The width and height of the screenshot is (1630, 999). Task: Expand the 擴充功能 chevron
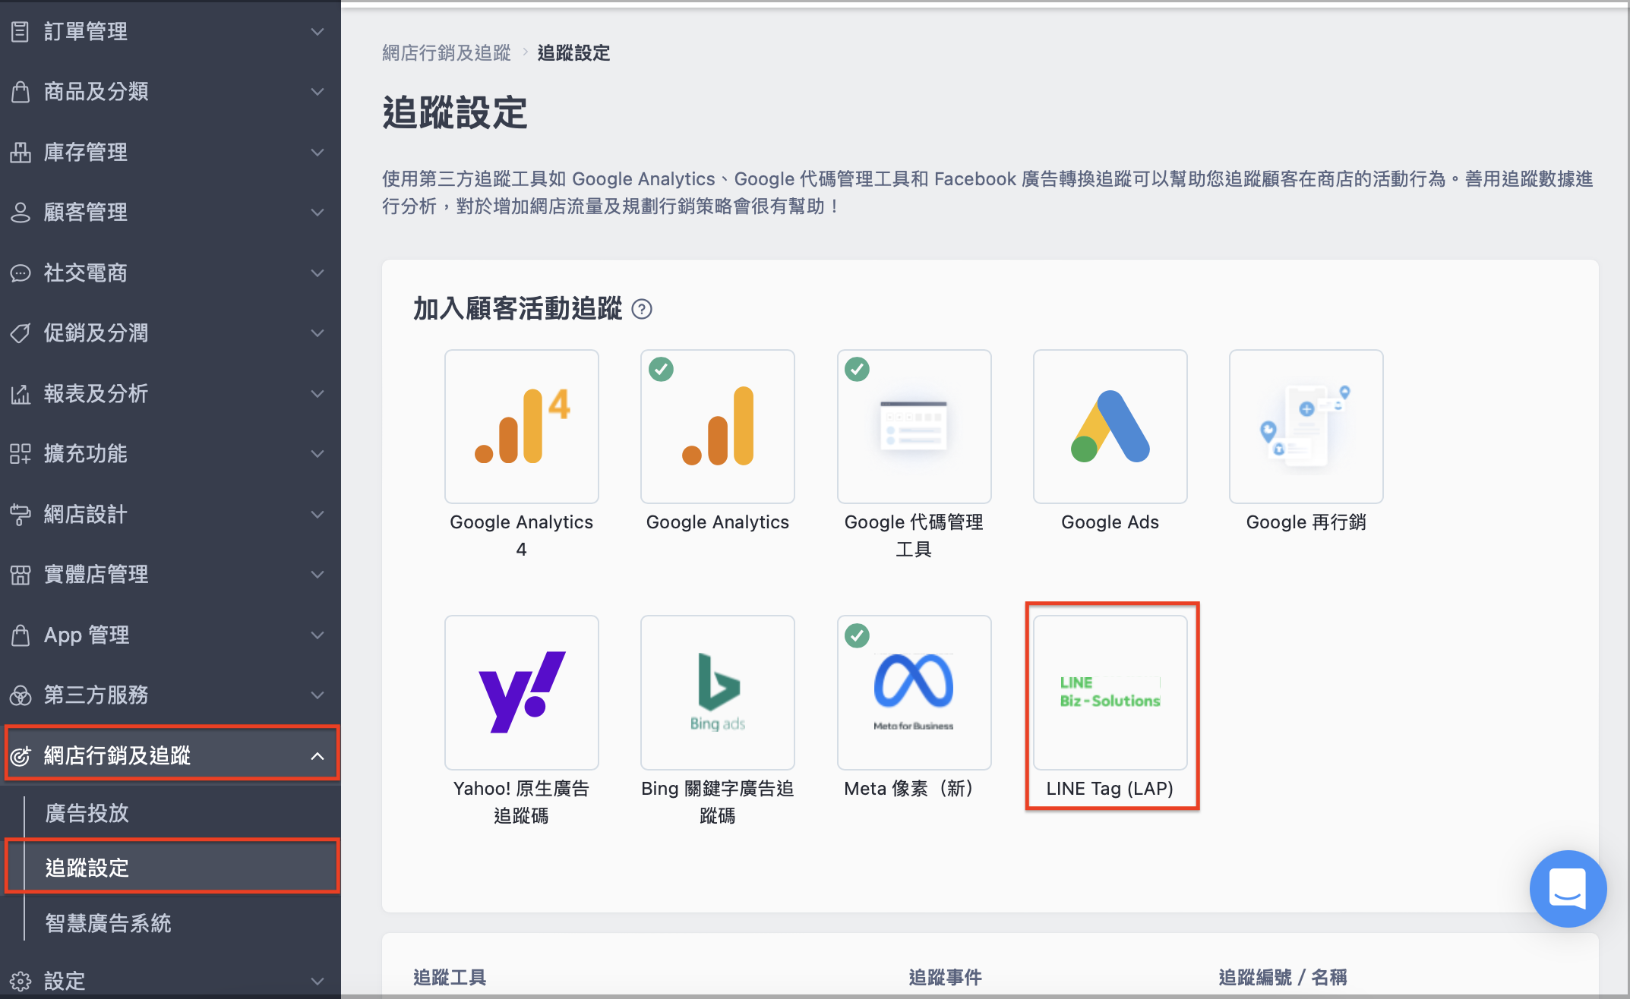317,454
